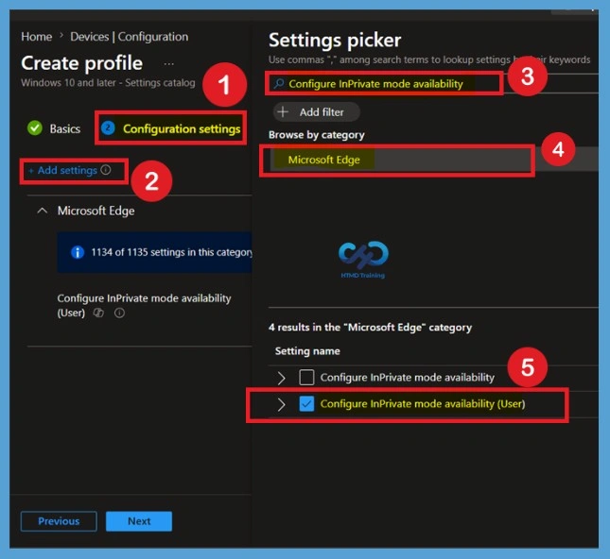The height and width of the screenshot is (559, 610).
Task: Open Devices | Configuration breadcrumb
Action: [x=130, y=37]
